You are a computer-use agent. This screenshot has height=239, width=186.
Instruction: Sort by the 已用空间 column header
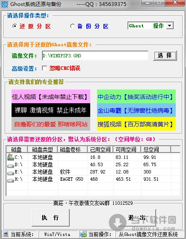pos(100,149)
